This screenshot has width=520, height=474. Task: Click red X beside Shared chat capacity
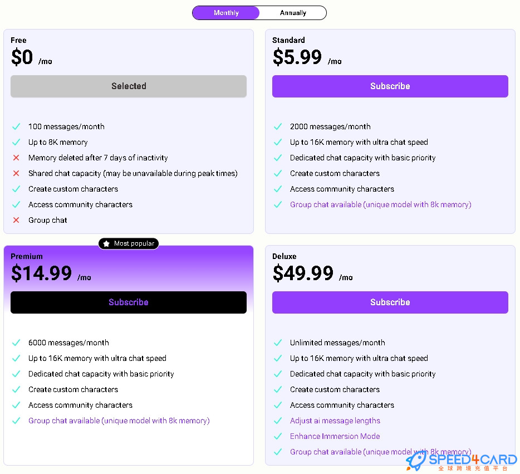pyautogui.click(x=16, y=173)
